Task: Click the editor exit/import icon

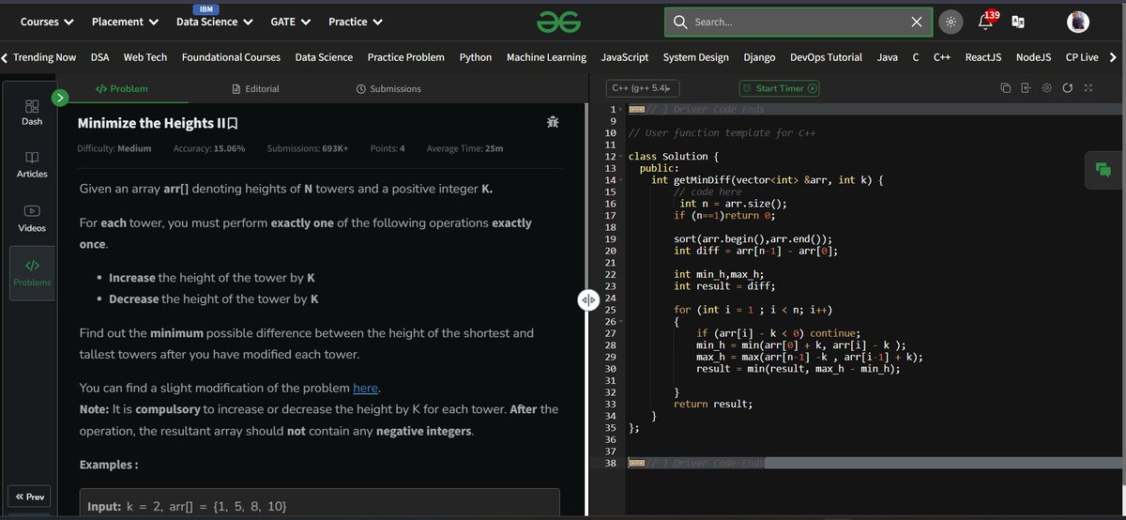Action: tap(1026, 88)
